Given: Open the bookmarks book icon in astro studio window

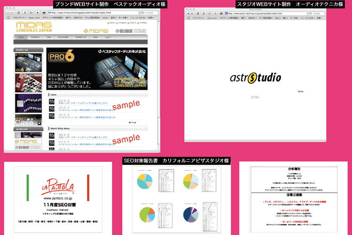Looking at the screenshot, I should tap(189, 18).
